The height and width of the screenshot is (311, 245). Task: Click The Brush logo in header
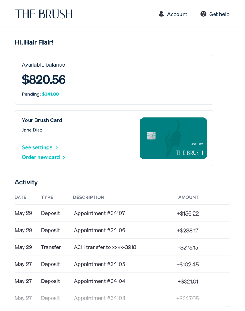44,14
